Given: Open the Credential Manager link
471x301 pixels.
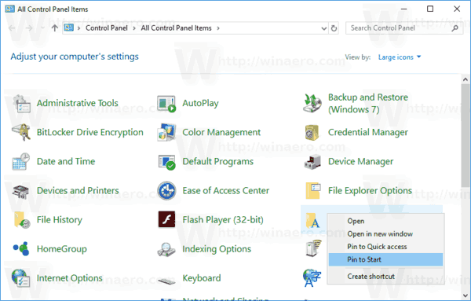Looking at the screenshot, I should click(x=368, y=133).
